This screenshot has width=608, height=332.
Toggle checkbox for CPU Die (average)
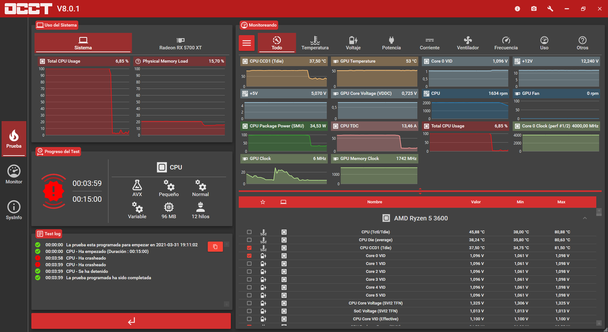(x=249, y=240)
